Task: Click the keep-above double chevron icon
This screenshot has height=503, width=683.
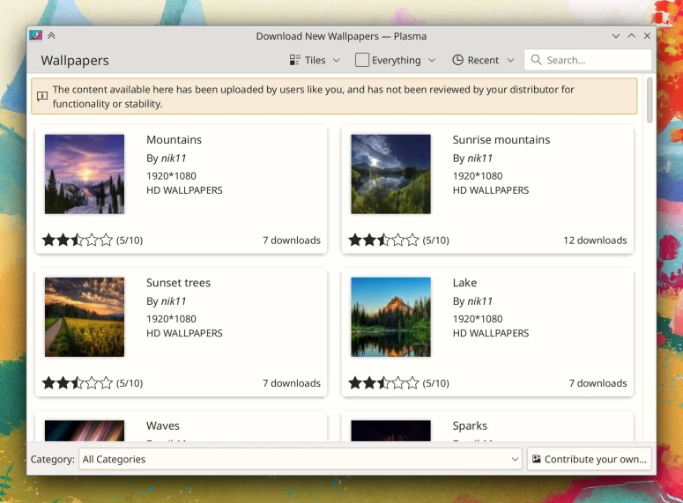Action: (51, 36)
